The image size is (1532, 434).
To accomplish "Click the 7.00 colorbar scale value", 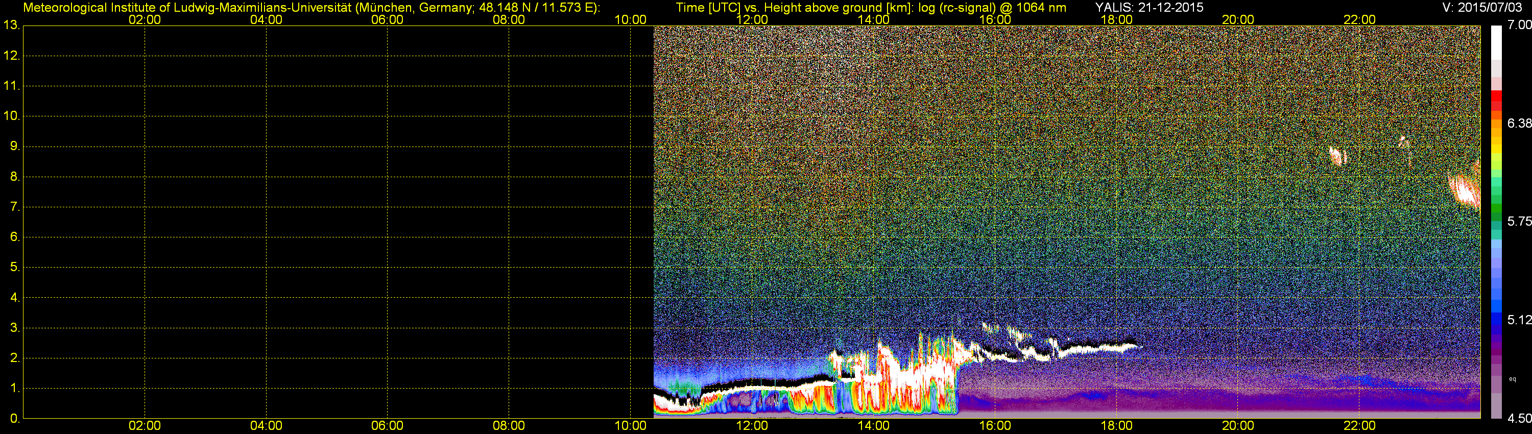I will pos(1519,25).
